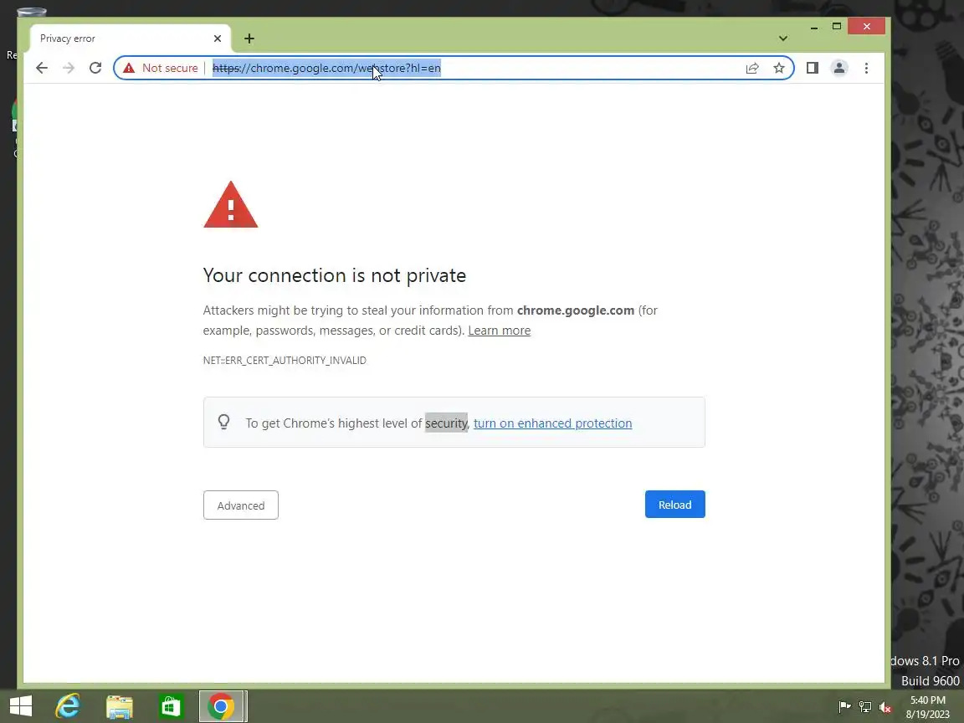
Task: Maximize the Chrome window
Action: (x=837, y=27)
